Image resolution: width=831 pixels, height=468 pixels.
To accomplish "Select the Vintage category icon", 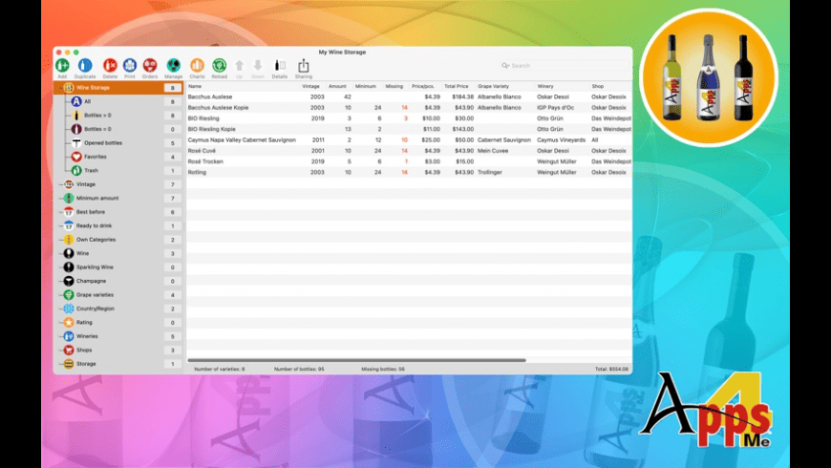I will click(69, 184).
